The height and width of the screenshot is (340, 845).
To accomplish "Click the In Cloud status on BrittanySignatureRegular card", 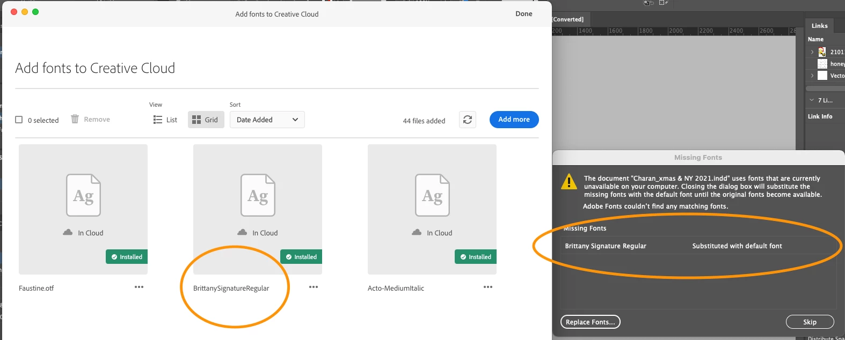I will [x=258, y=233].
